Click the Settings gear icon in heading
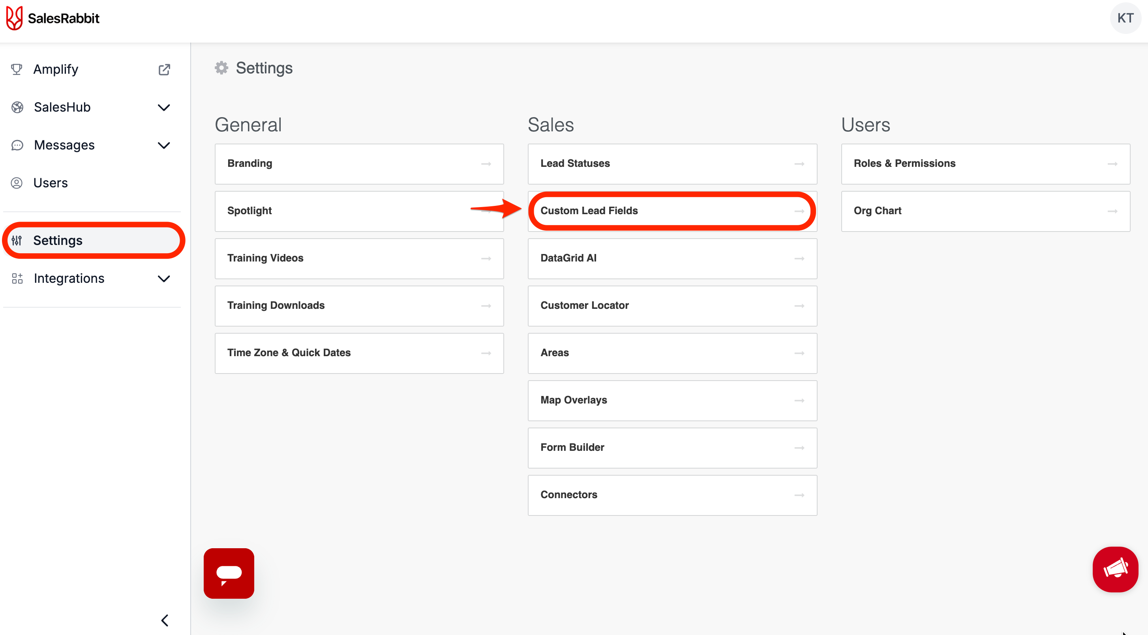This screenshot has width=1148, height=635. click(x=221, y=68)
